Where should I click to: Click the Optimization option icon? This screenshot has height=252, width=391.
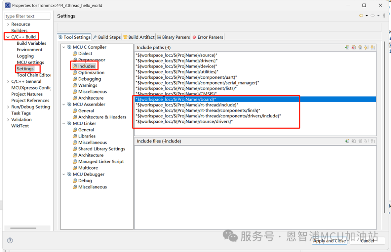coord(75,73)
